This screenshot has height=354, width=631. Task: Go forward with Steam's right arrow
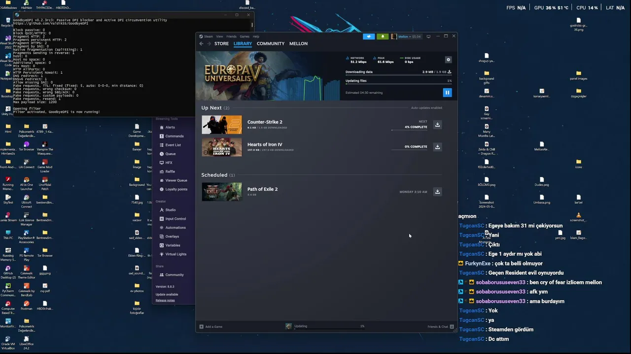(209, 44)
